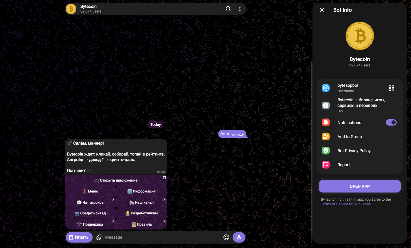
Task: Click the Создать сквад bot button
Action: coord(90,213)
